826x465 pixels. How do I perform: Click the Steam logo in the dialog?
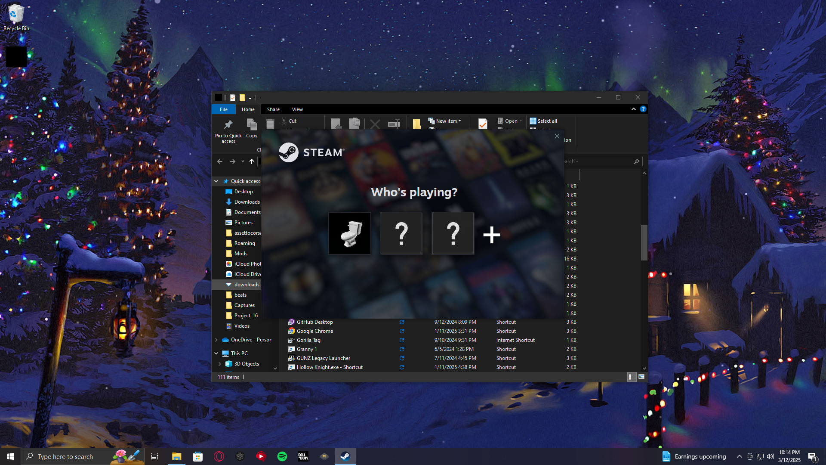pos(312,152)
